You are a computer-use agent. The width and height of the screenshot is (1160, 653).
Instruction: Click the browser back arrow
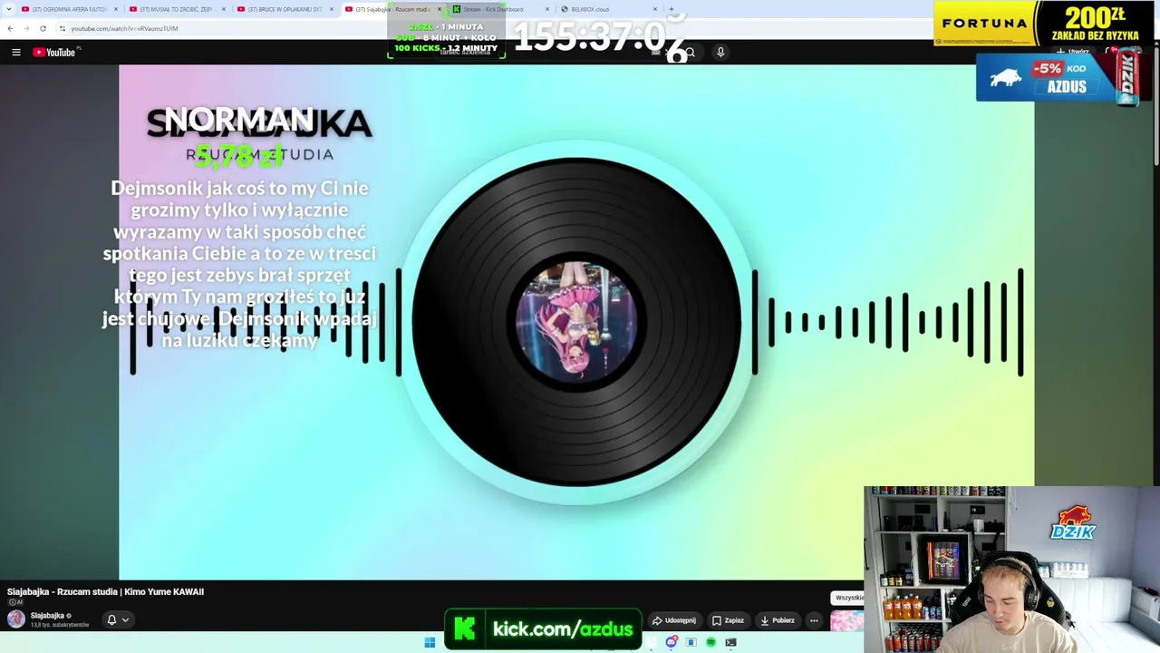coord(10,28)
